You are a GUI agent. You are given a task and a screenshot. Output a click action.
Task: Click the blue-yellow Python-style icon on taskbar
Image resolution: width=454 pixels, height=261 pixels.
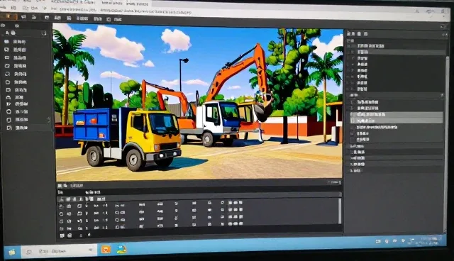click(x=121, y=249)
